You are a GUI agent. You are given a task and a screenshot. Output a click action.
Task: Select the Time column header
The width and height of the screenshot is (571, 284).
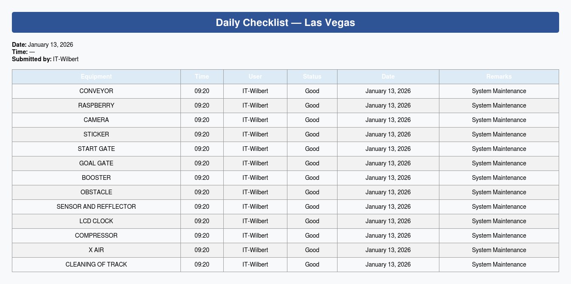click(202, 77)
